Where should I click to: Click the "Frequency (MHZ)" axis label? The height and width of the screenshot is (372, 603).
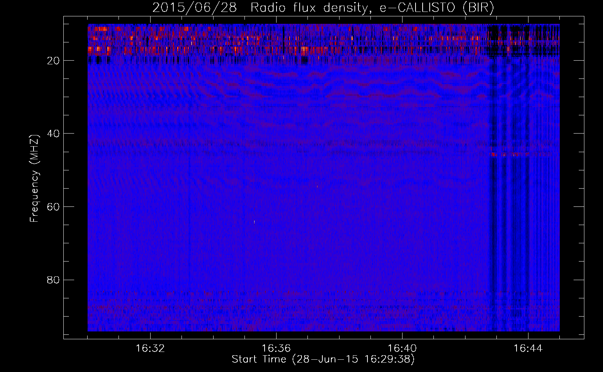[x=34, y=179]
